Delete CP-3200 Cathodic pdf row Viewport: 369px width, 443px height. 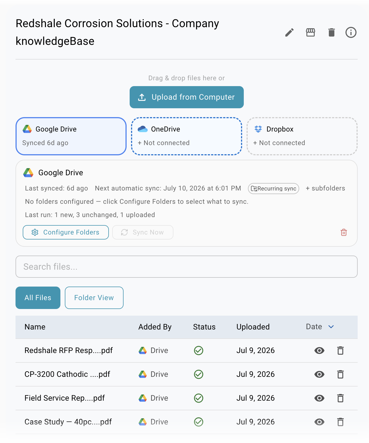(x=340, y=374)
